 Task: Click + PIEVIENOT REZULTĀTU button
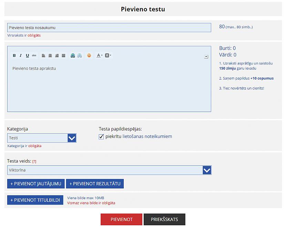pyautogui.click(x=95, y=184)
